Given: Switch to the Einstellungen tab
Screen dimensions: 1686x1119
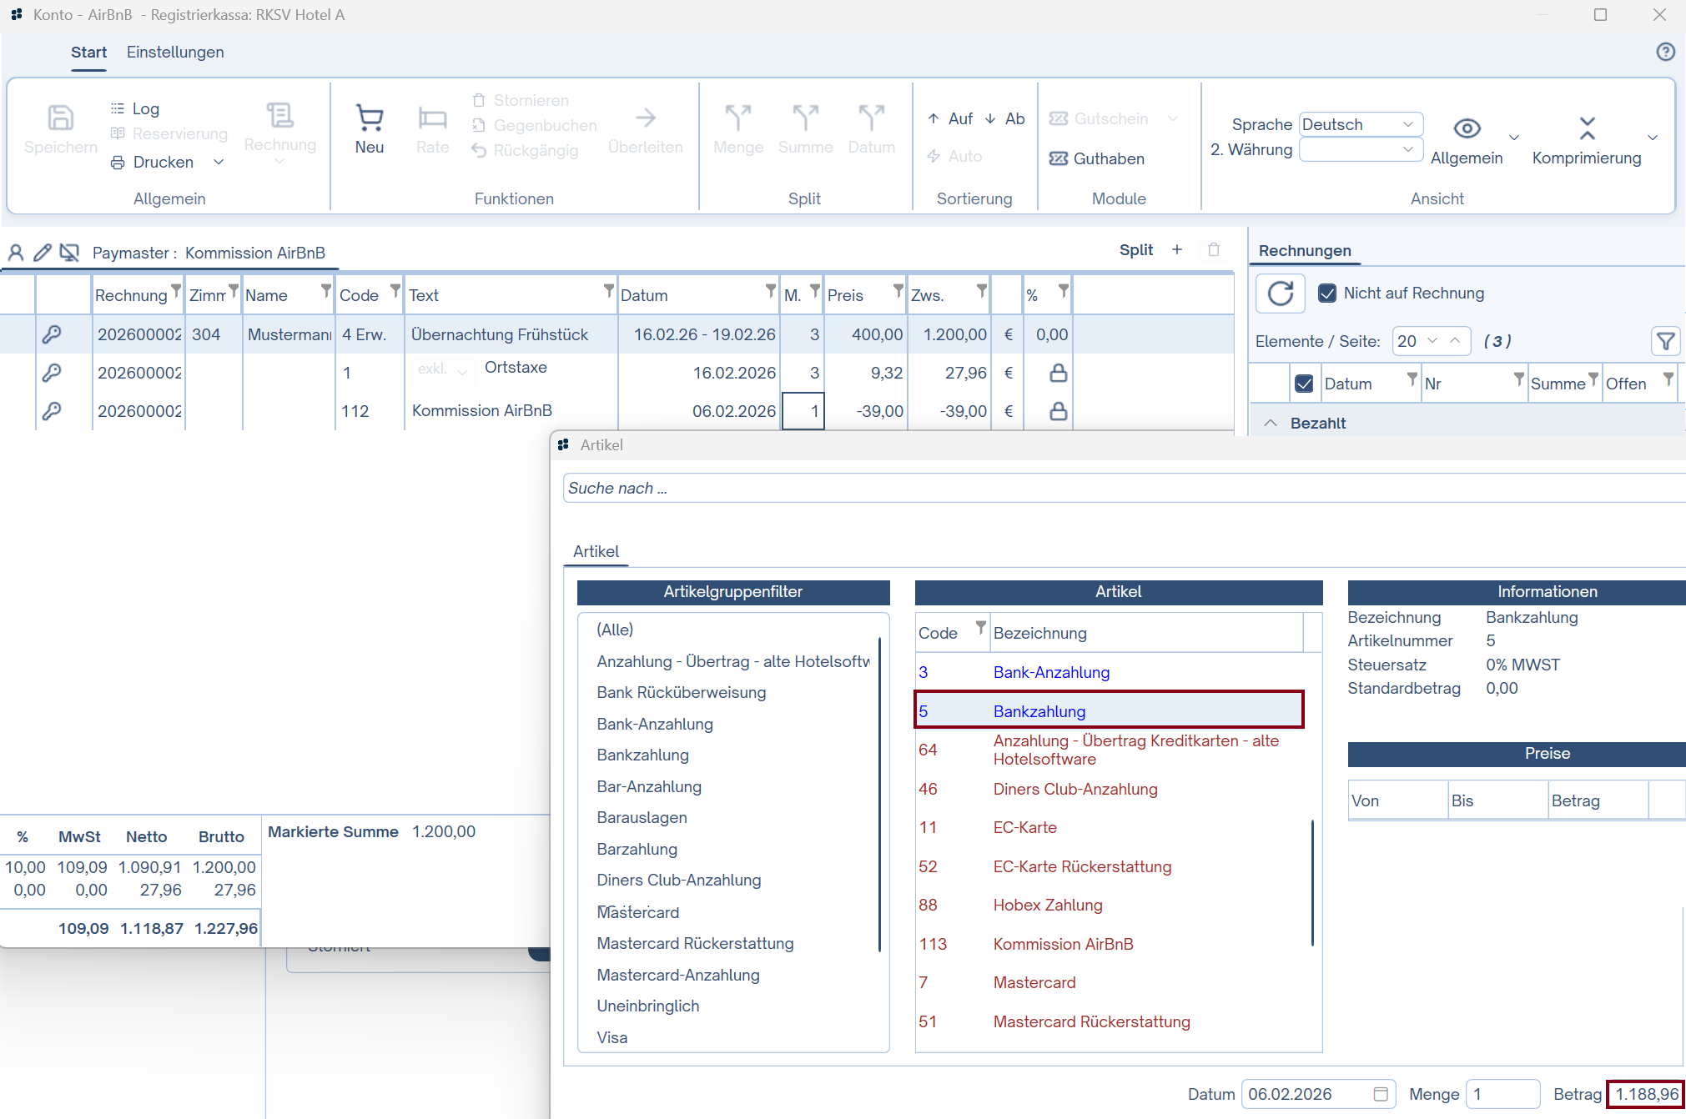Looking at the screenshot, I should point(175,52).
